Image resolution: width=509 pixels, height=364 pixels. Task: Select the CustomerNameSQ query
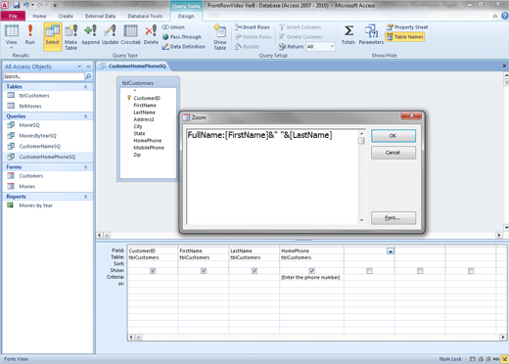click(48, 146)
